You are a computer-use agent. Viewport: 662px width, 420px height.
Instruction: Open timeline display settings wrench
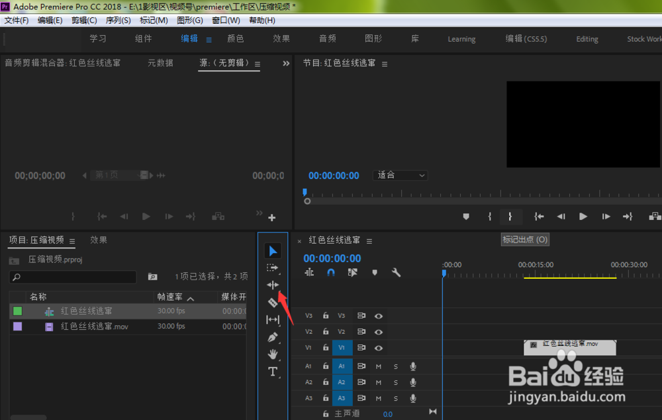tap(396, 273)
